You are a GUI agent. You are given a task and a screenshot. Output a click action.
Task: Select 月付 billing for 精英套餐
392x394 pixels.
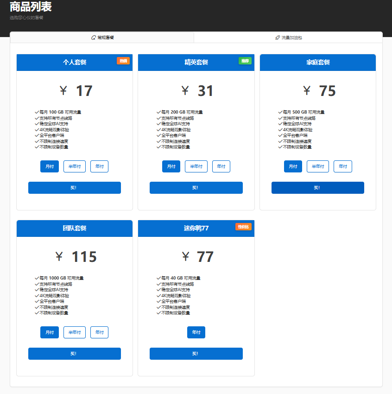click(x=171, y=166)
